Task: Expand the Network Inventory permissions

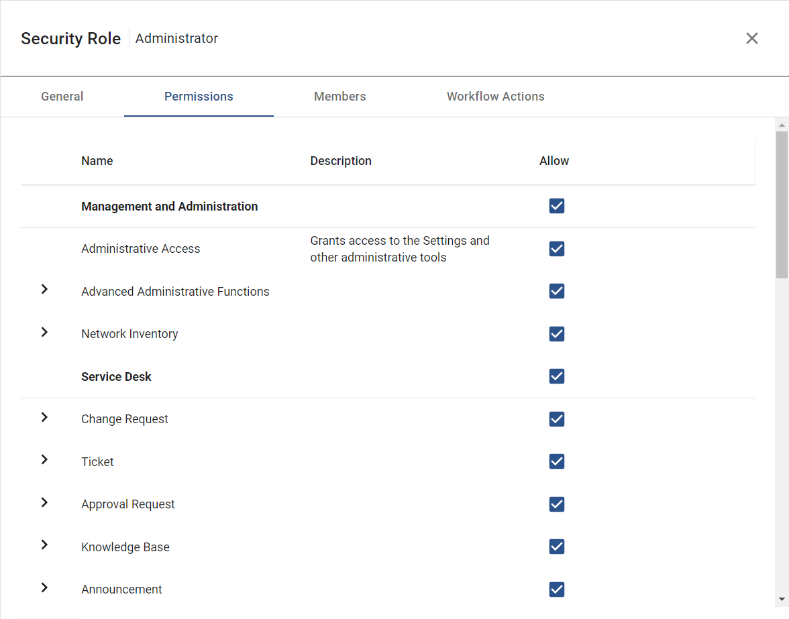Action: click(x=44, y=332)
